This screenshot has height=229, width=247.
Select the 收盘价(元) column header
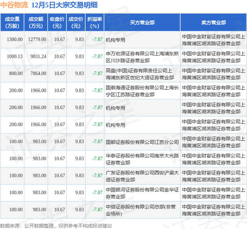(x=57, y=23)
